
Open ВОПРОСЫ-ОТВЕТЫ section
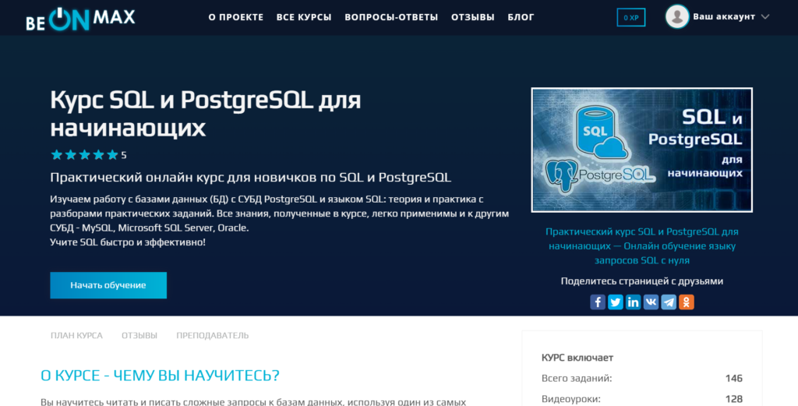[391, 17]
